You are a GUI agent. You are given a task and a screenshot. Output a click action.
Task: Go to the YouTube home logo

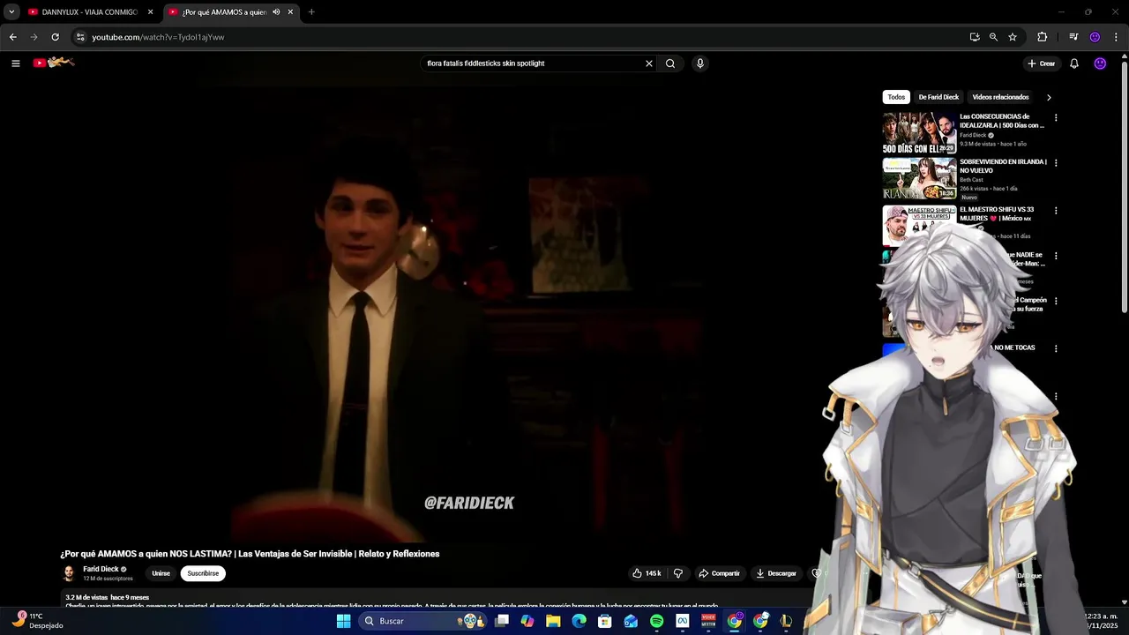click(x=54, y=63)
